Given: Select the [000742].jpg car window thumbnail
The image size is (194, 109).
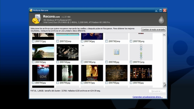Looking at the screenshot, I should [43, 52].
